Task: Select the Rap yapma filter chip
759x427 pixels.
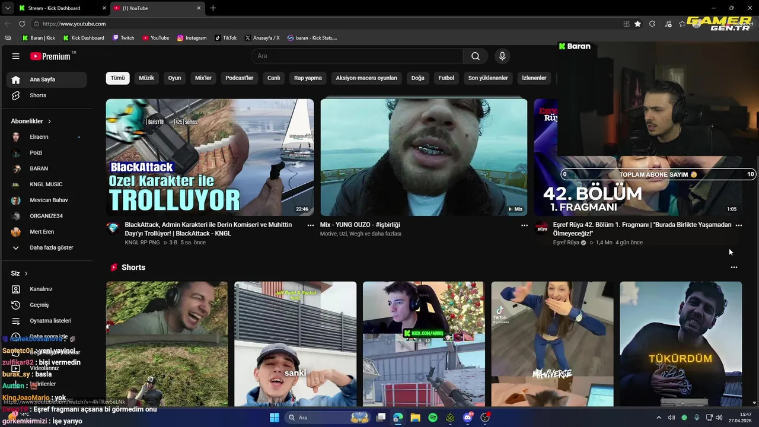Action: [x=308, y=78]
